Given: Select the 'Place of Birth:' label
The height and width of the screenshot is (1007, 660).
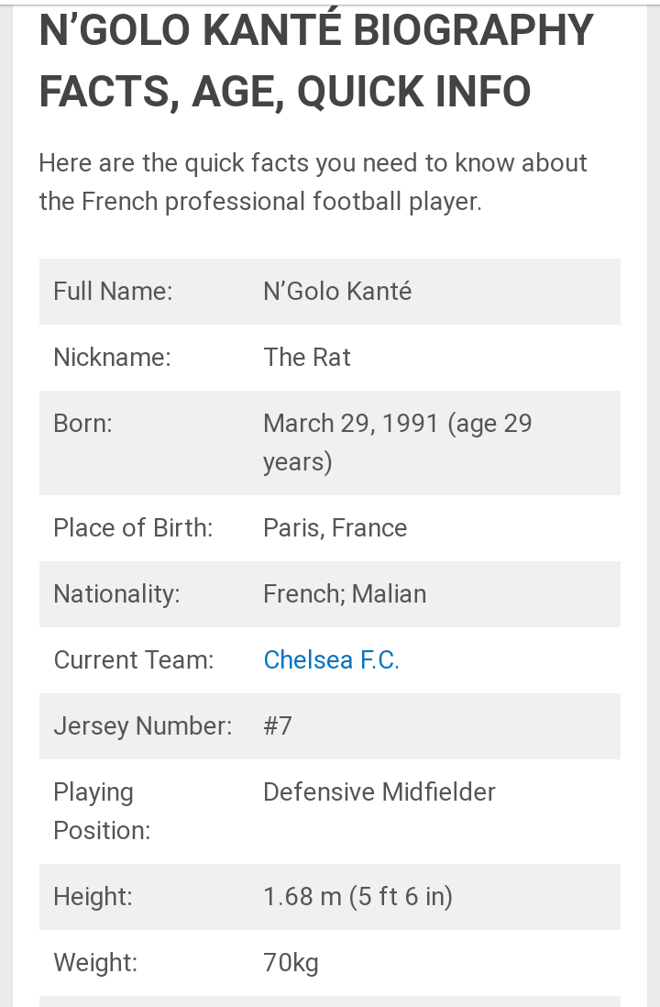Looking at the screenshot, I should pos(133,528).
